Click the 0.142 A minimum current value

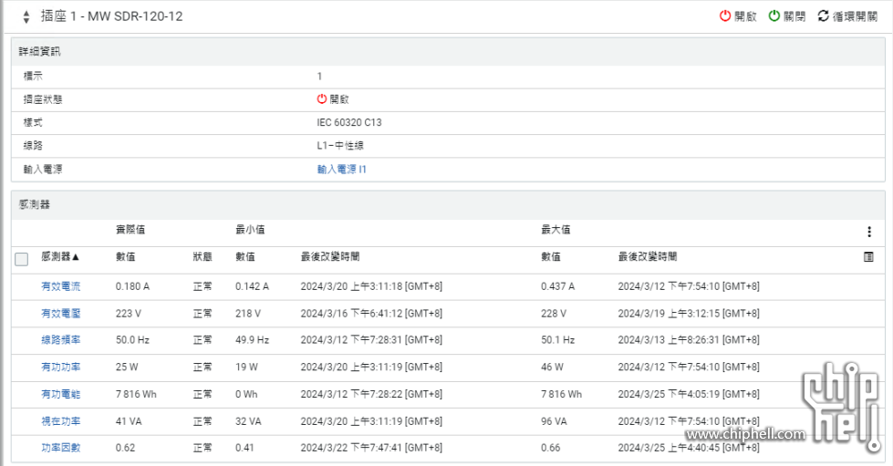coord(253,286)
